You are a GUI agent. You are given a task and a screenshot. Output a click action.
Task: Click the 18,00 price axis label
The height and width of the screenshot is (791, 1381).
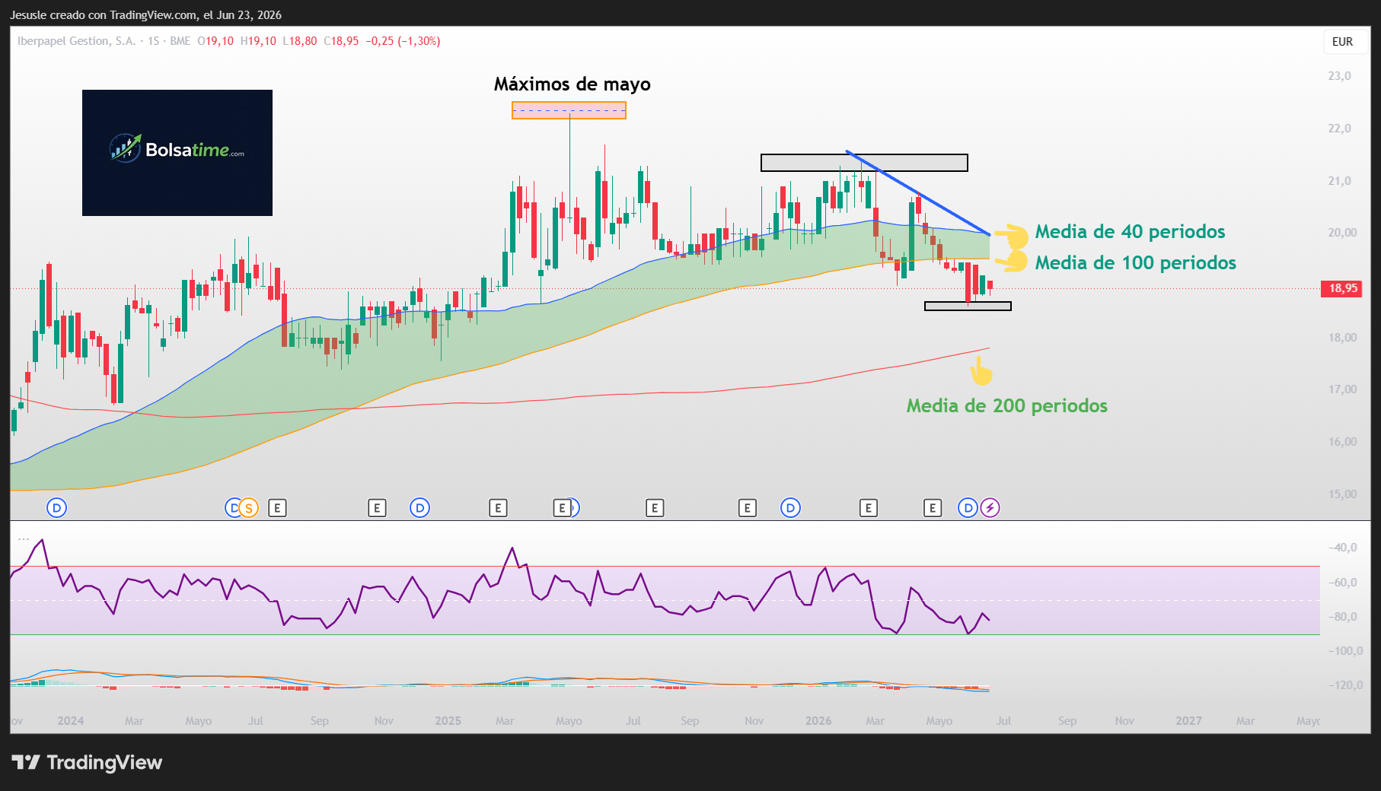click(1342, 338)
